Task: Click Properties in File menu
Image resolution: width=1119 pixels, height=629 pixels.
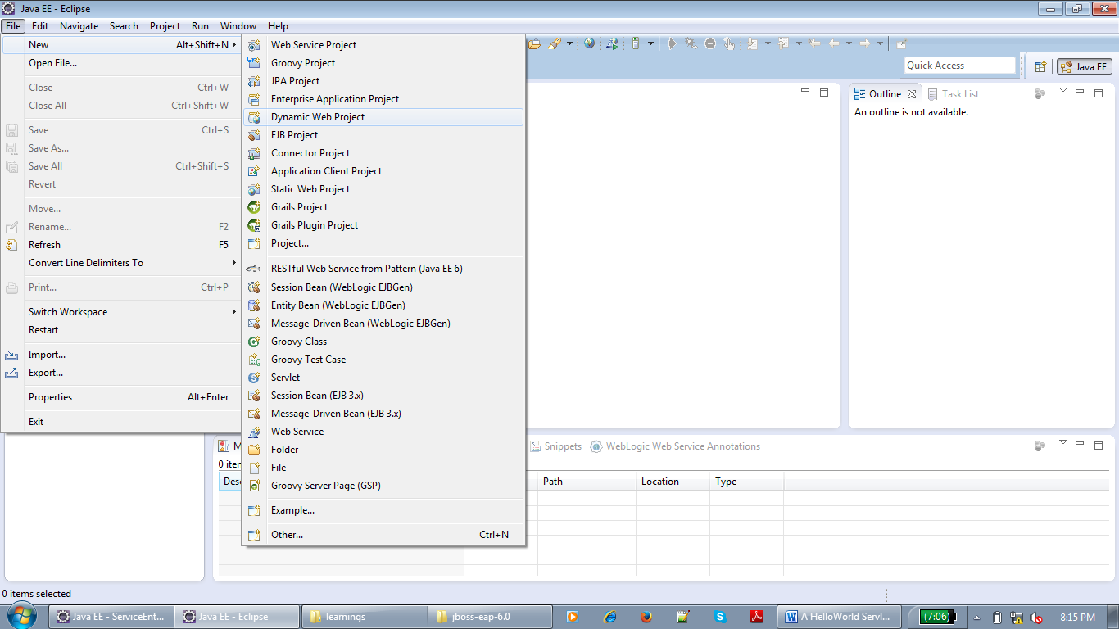Action: click(x=121, y=397)
